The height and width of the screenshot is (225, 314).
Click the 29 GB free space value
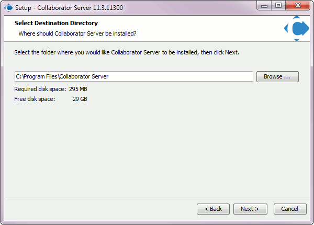pos(80,99)
